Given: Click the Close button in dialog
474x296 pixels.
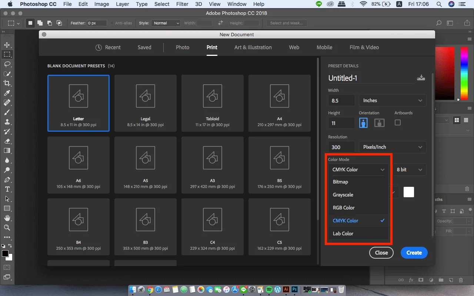Looking at the screenshot, I should pos(381,253).
